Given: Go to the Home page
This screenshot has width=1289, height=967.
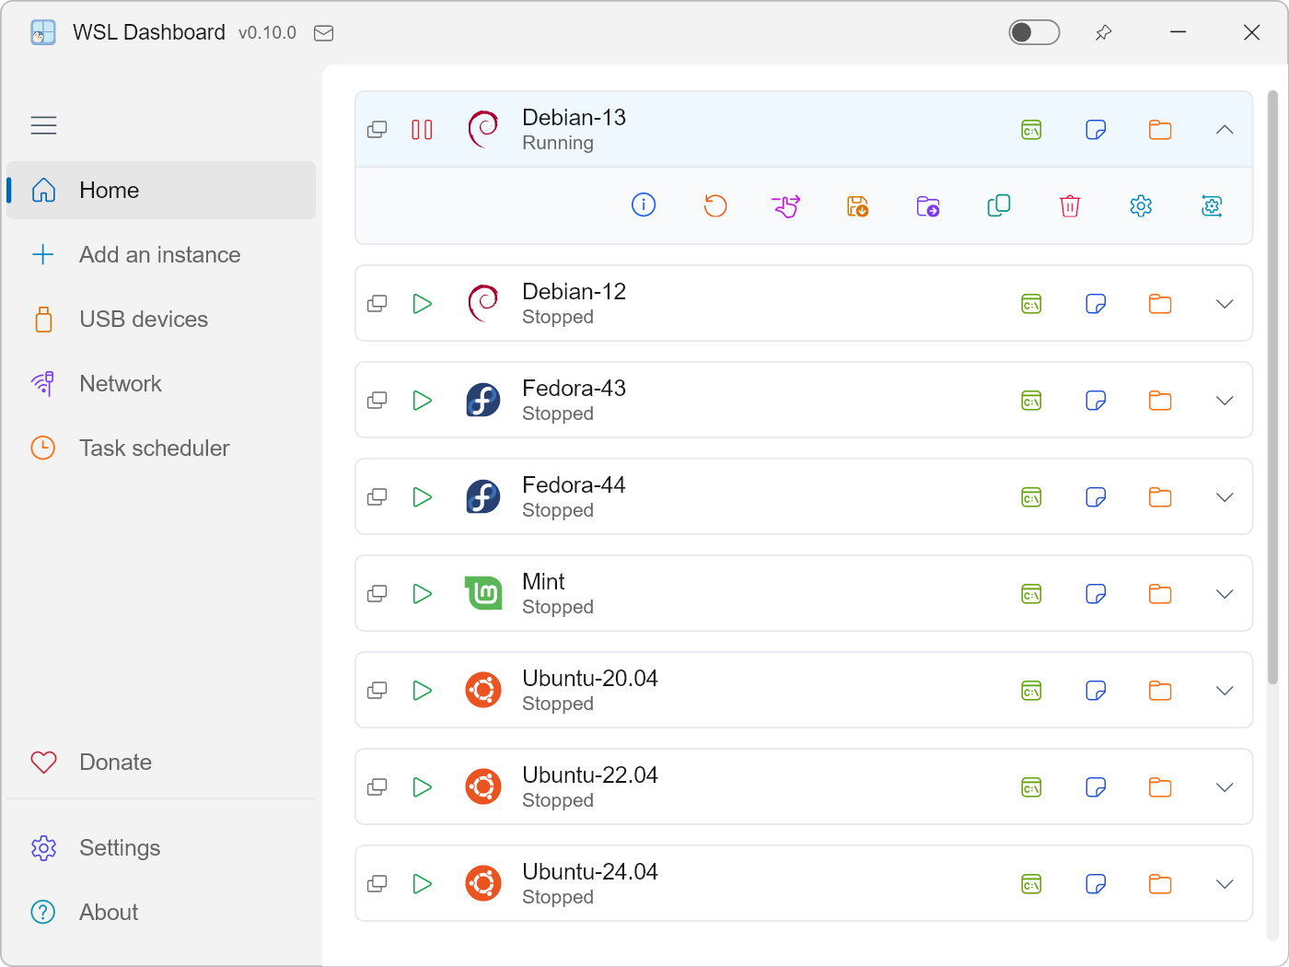Looking at the screenshot, I should [x=161, y=191].
